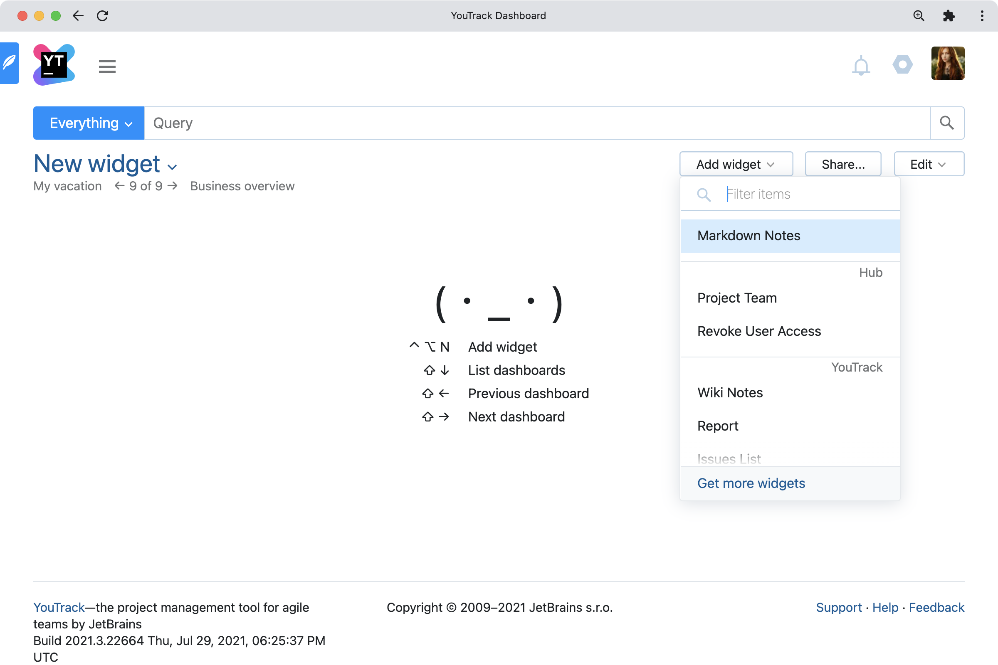Click the YouTrack YT logo
The width and height of the screenshot is (998, 665).
[x=54, y=64]
